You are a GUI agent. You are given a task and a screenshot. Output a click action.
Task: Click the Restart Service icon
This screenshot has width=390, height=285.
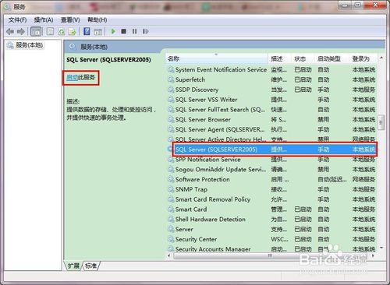point(146,31)
